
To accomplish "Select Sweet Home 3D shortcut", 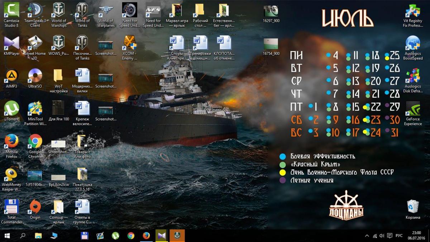I will (x=35, y=48).
